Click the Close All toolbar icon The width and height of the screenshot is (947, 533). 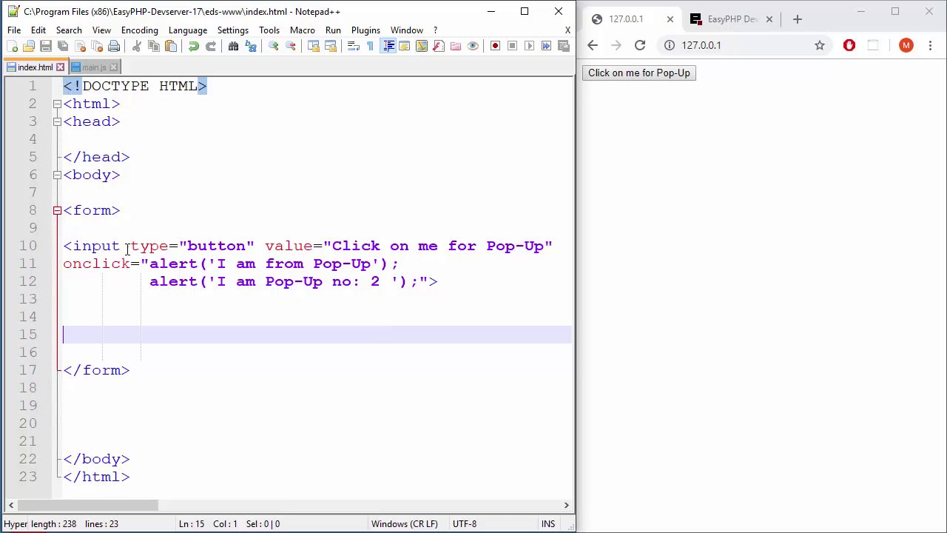(x=97, y=46)
